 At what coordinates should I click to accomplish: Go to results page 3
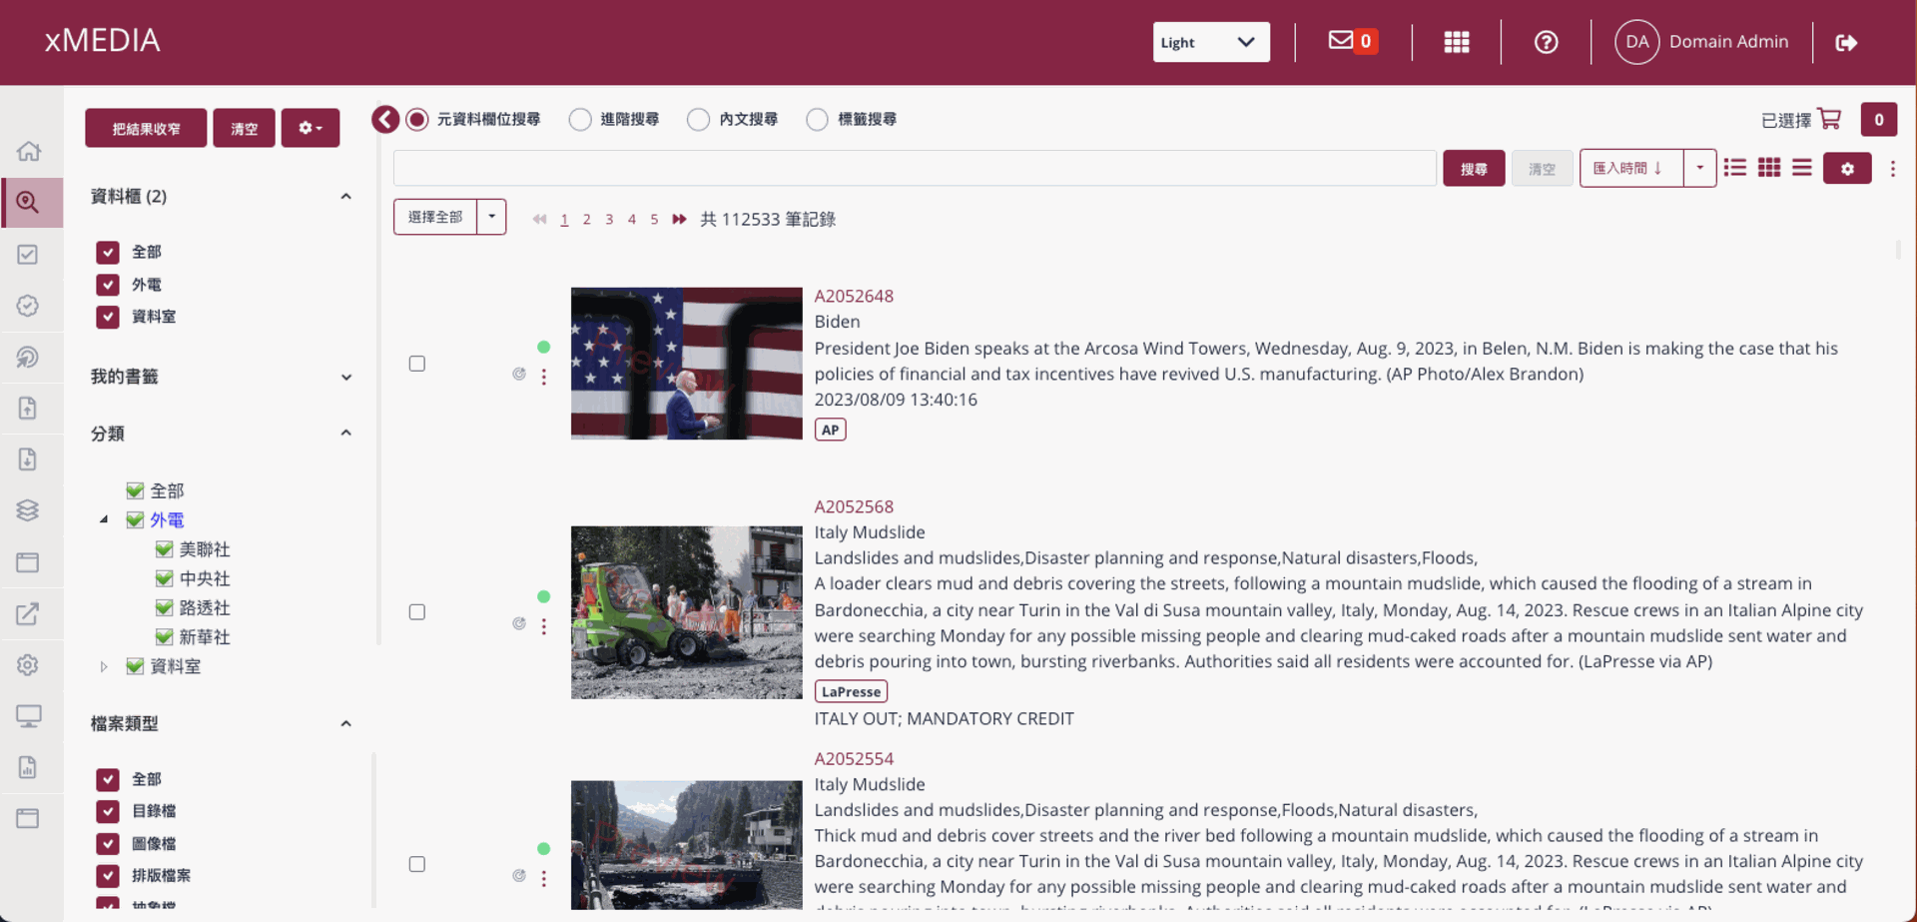(609, 220)
